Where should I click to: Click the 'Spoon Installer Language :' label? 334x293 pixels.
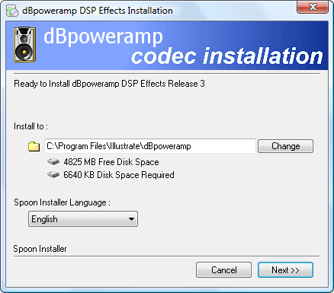coord(63,202)
